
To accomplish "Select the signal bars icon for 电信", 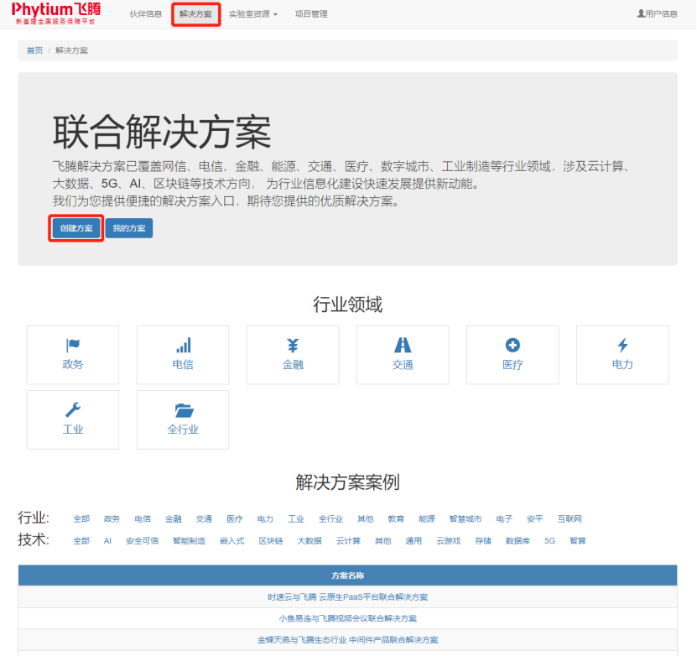I will (183, 345).
